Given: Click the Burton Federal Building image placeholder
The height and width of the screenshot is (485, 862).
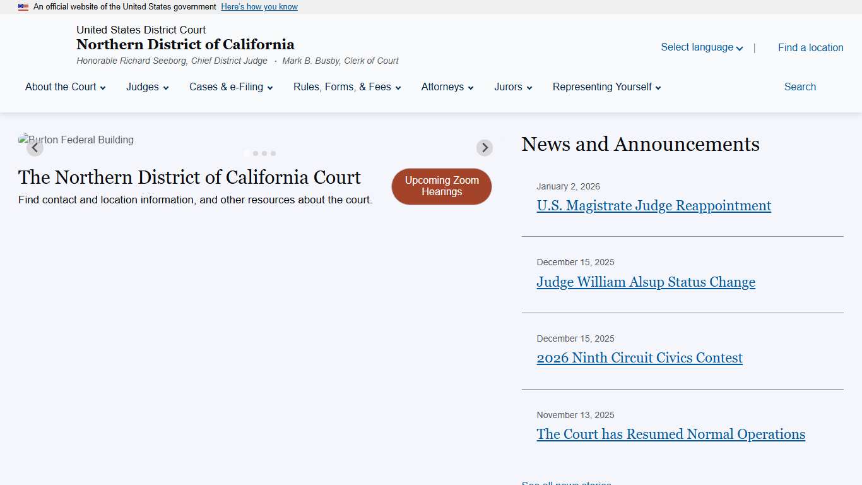Looking at the screenshot, I should (76, 140).
